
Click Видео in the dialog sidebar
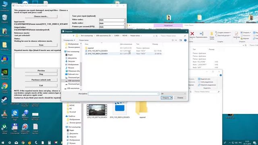[x=70, y=55]
